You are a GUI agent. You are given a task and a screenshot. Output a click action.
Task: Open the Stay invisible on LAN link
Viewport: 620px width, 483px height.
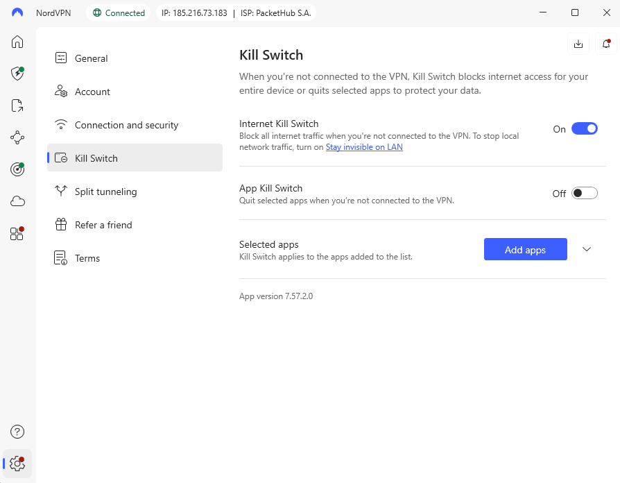(x=364, y=146)
